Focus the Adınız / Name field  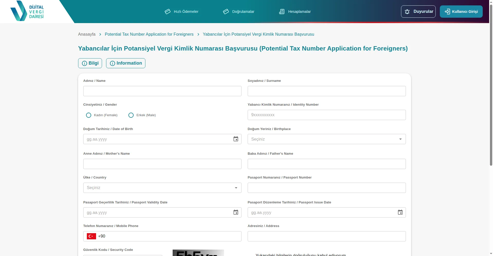(x=162, y=91)
